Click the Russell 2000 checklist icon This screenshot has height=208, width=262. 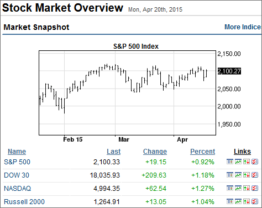click(x=255, y=201)
